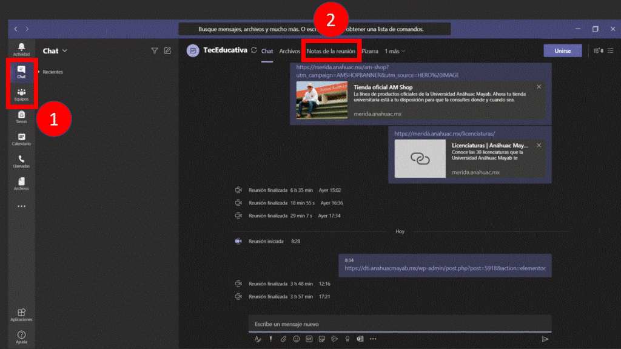Click the filter icon in Chat panel
621x349 pixels.
155,51
